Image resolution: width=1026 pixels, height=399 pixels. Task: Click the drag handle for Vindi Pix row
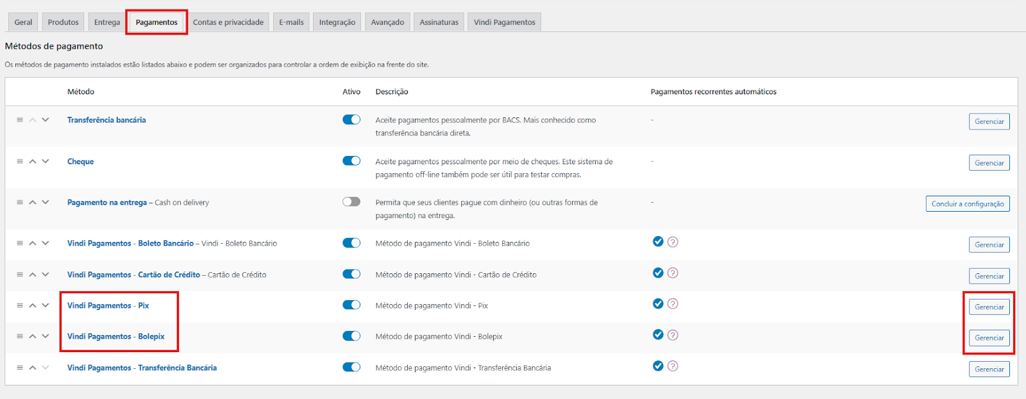(20, 305)
